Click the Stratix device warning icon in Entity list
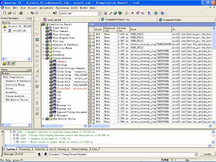Image resolution: width=216 pixels, height=162 pixels. tap(5, 26)
